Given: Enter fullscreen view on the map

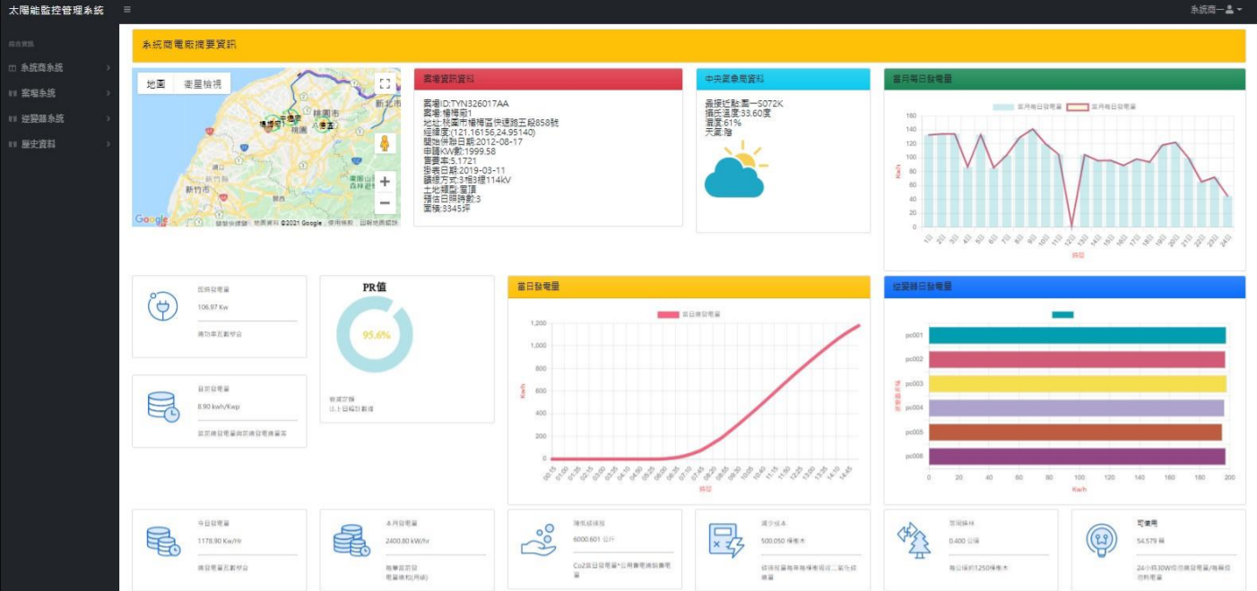Looking at the screenshot, I should tap(385, 83).
